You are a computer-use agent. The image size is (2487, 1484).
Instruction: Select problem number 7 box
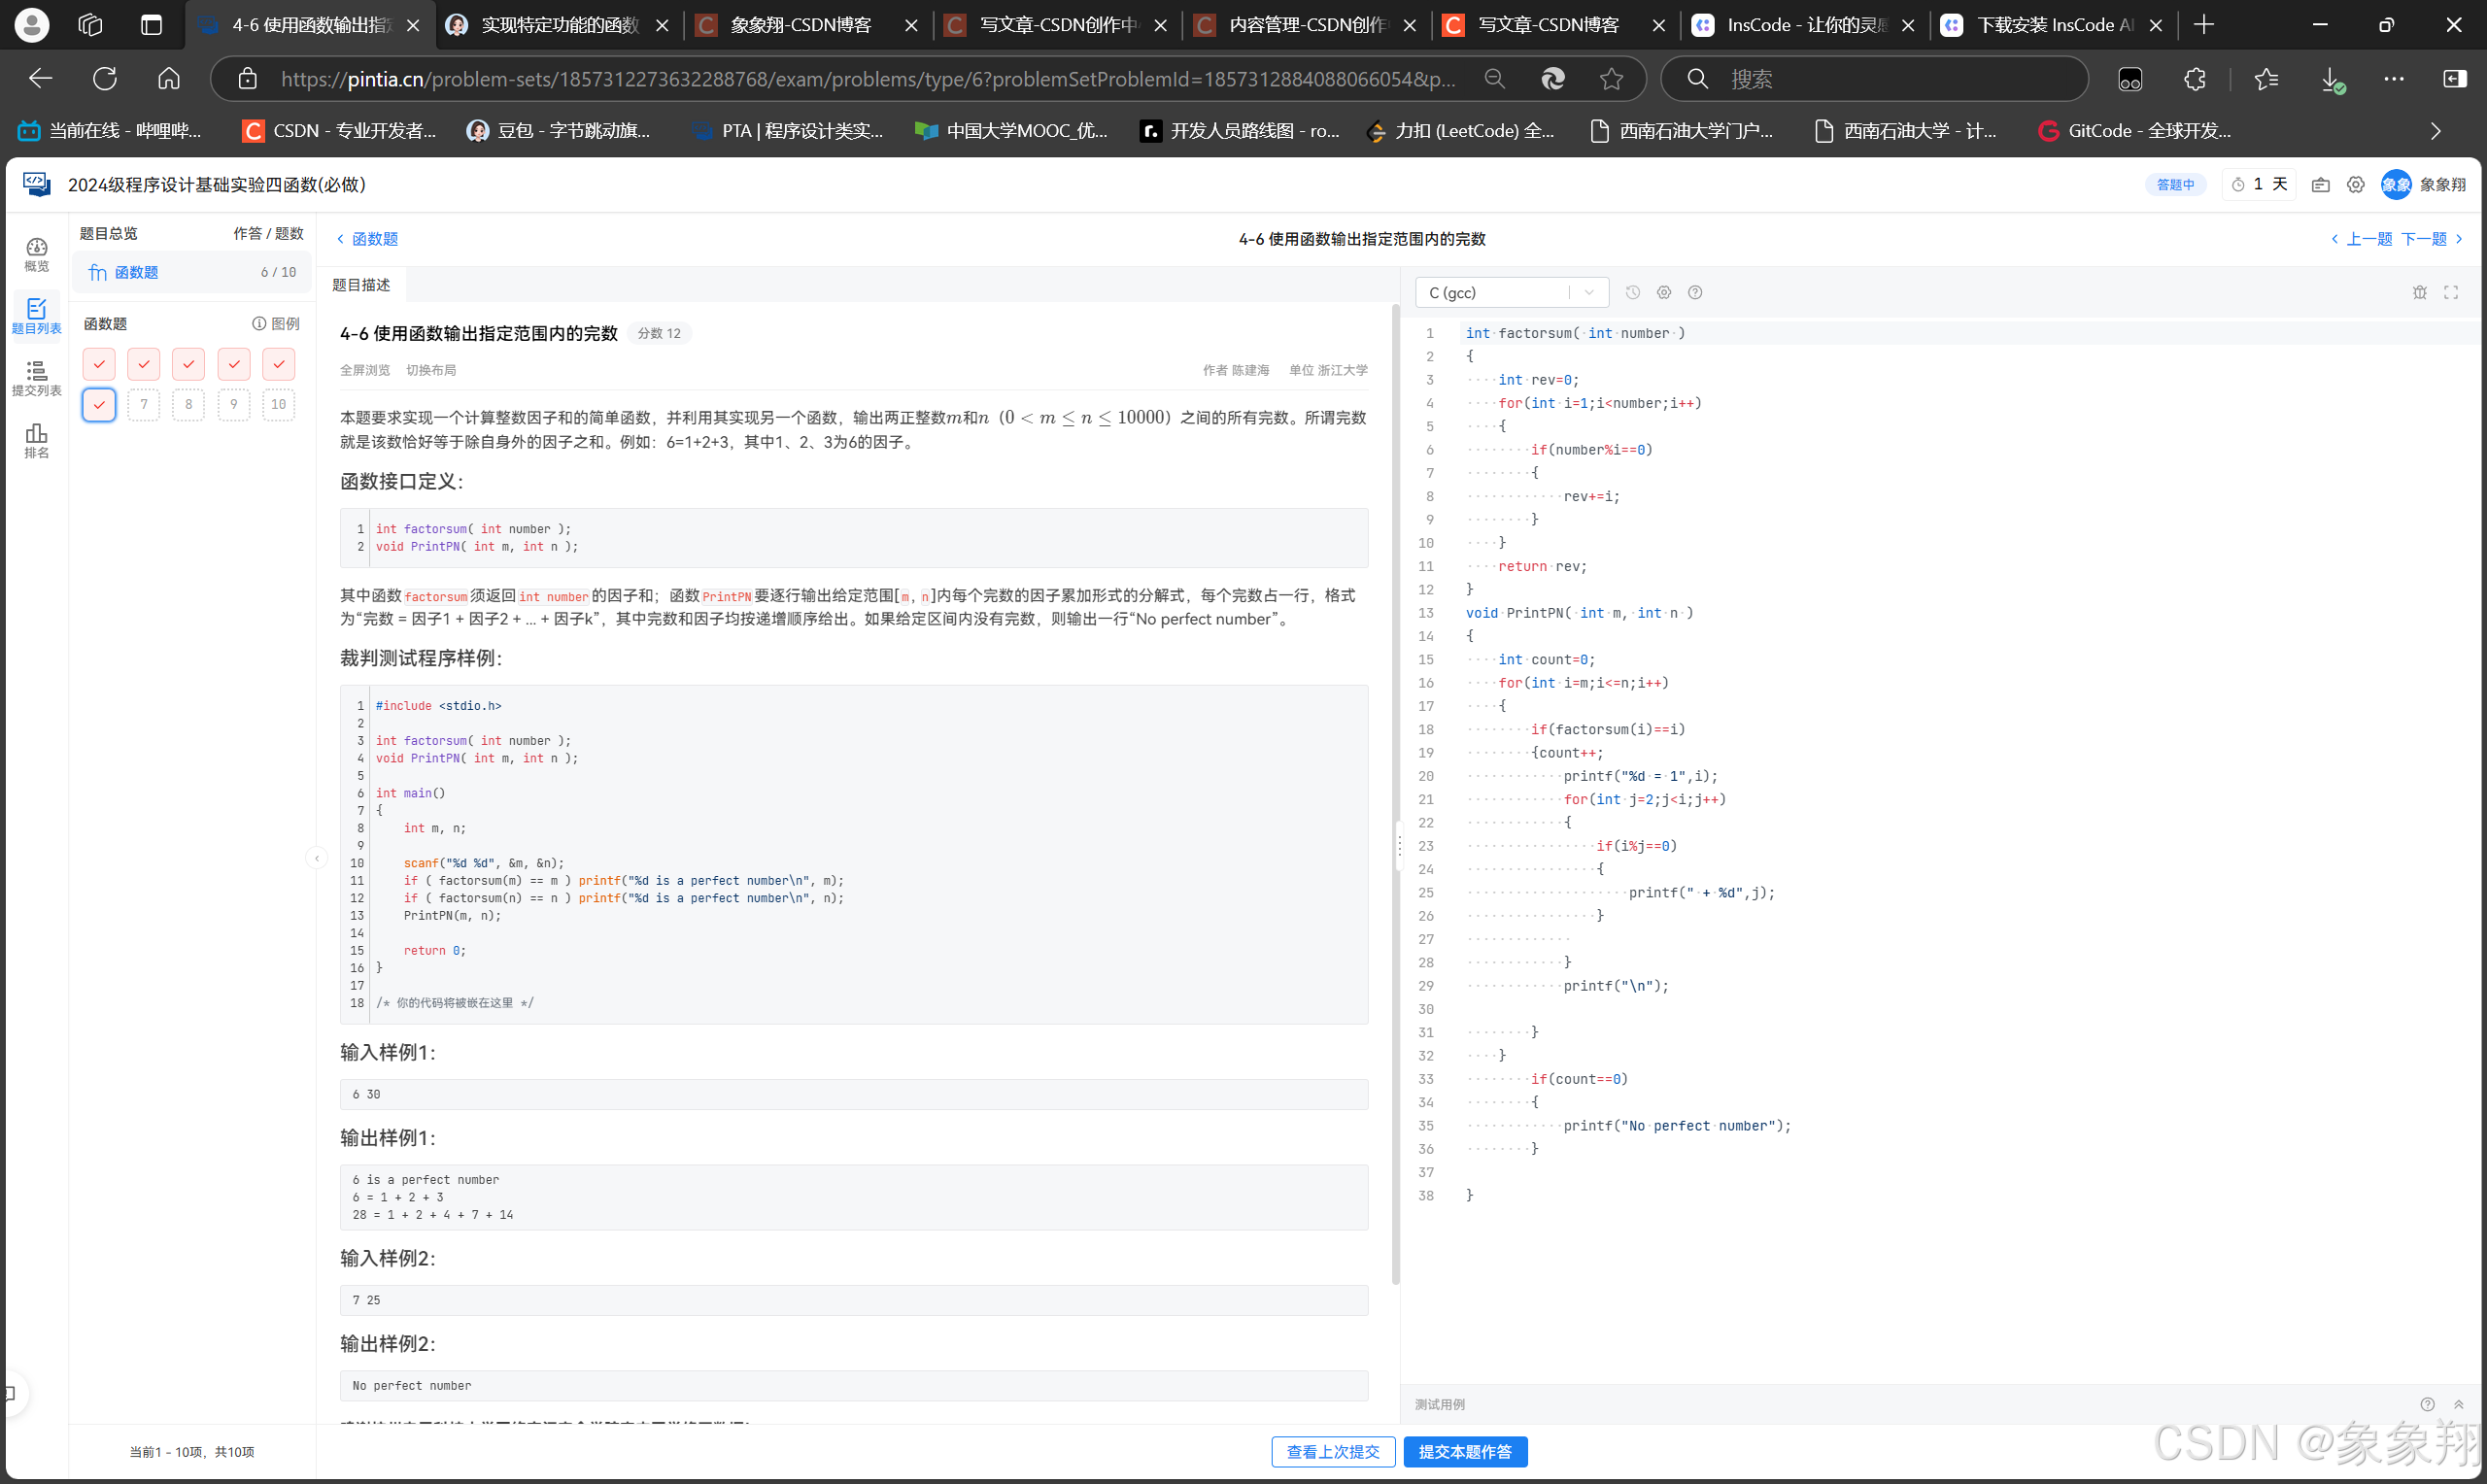point(144,404)
